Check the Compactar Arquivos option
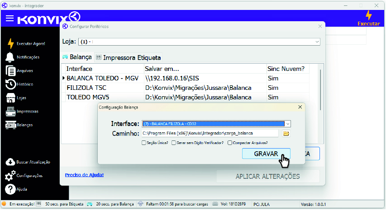Image resolution: width=386 pixels, height=210 pixels. point(230,143)
